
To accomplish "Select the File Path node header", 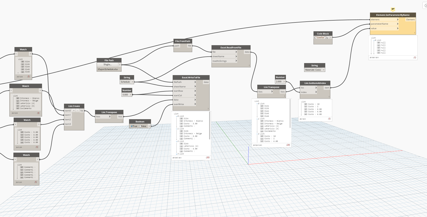I will (x=109, y=60).
